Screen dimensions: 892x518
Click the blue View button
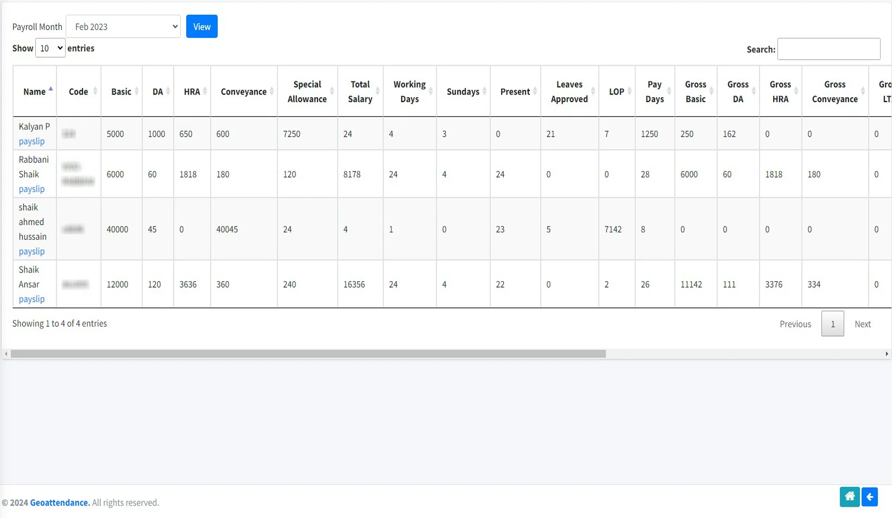pyautogui.click(x=201, y=26)
